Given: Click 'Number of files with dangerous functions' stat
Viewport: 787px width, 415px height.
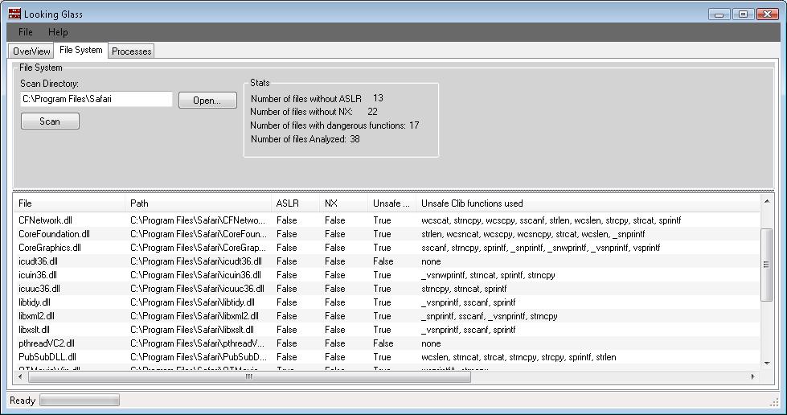Looking at the screenshot, I should coord(334,125).
